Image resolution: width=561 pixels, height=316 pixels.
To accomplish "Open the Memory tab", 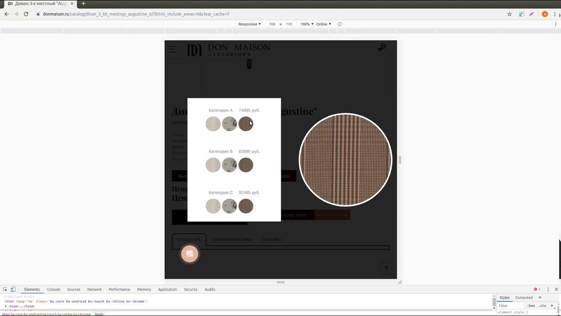I will coord(144,289).
